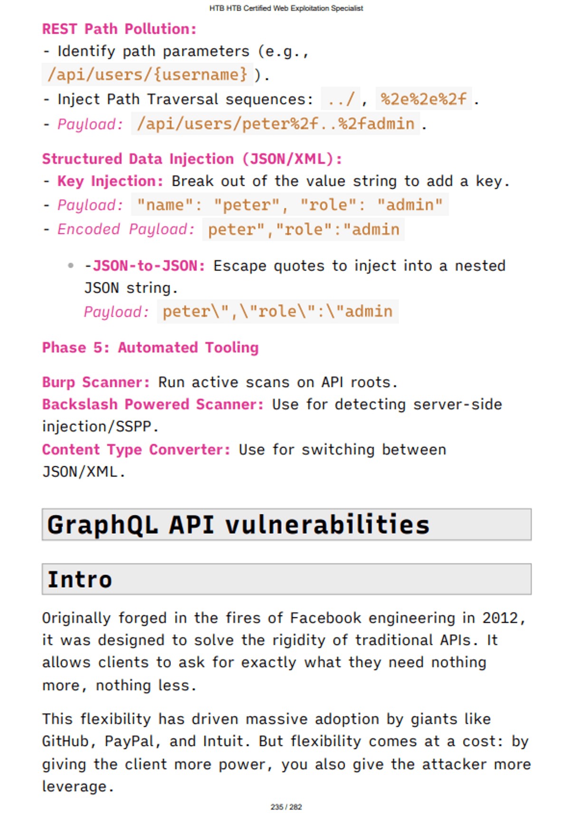Screen dimensions: 570x820
Task: Click 'Phase 5: Automated Tooling' heading
Action: [150, 348]
